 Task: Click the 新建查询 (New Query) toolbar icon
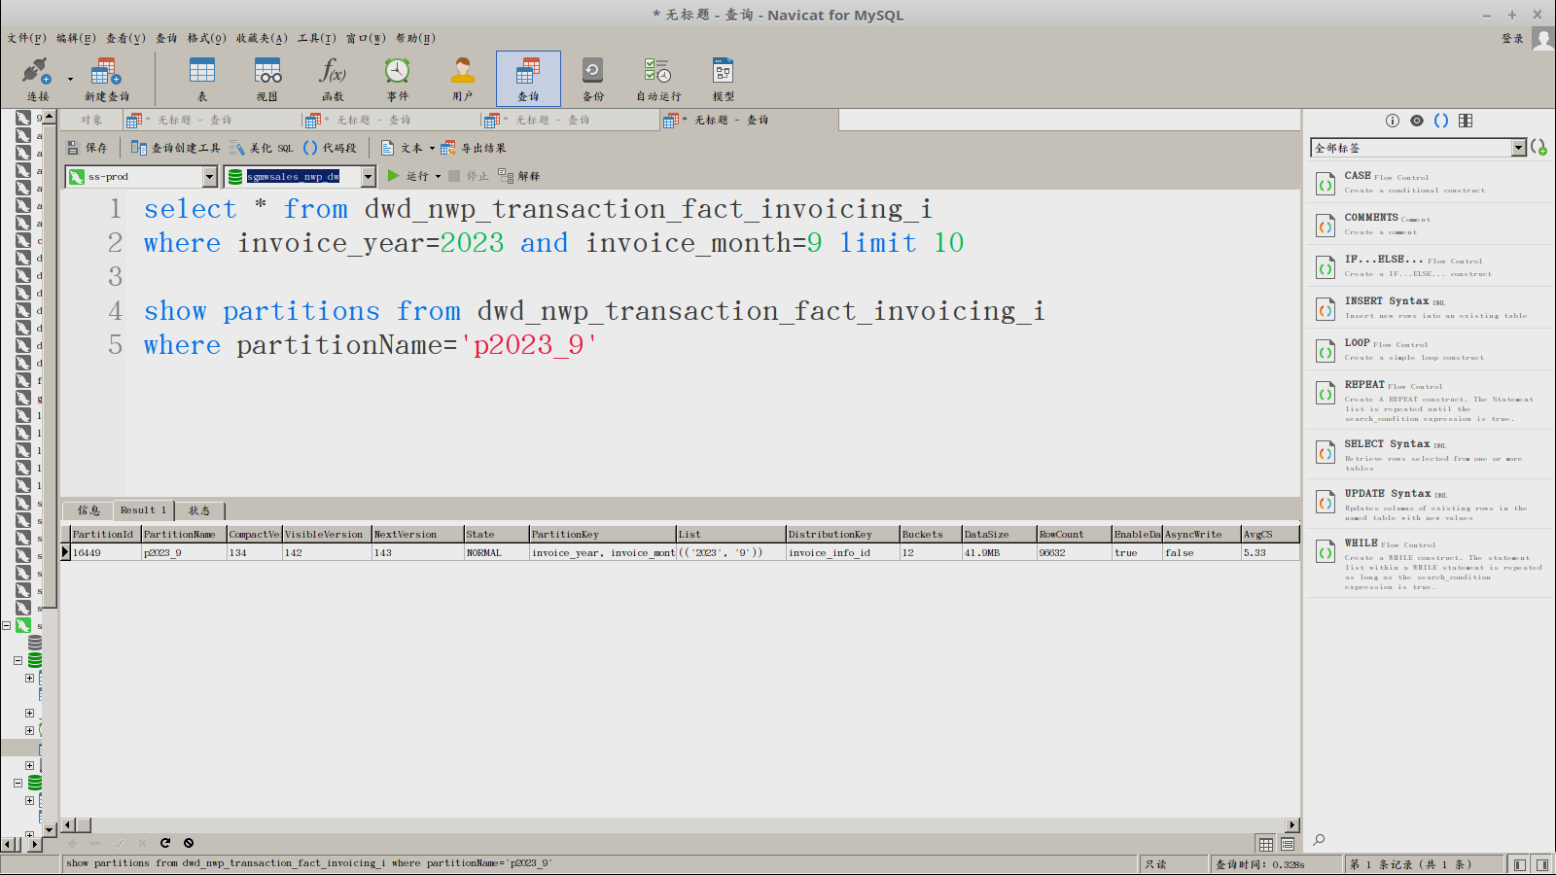pos(106,78)
